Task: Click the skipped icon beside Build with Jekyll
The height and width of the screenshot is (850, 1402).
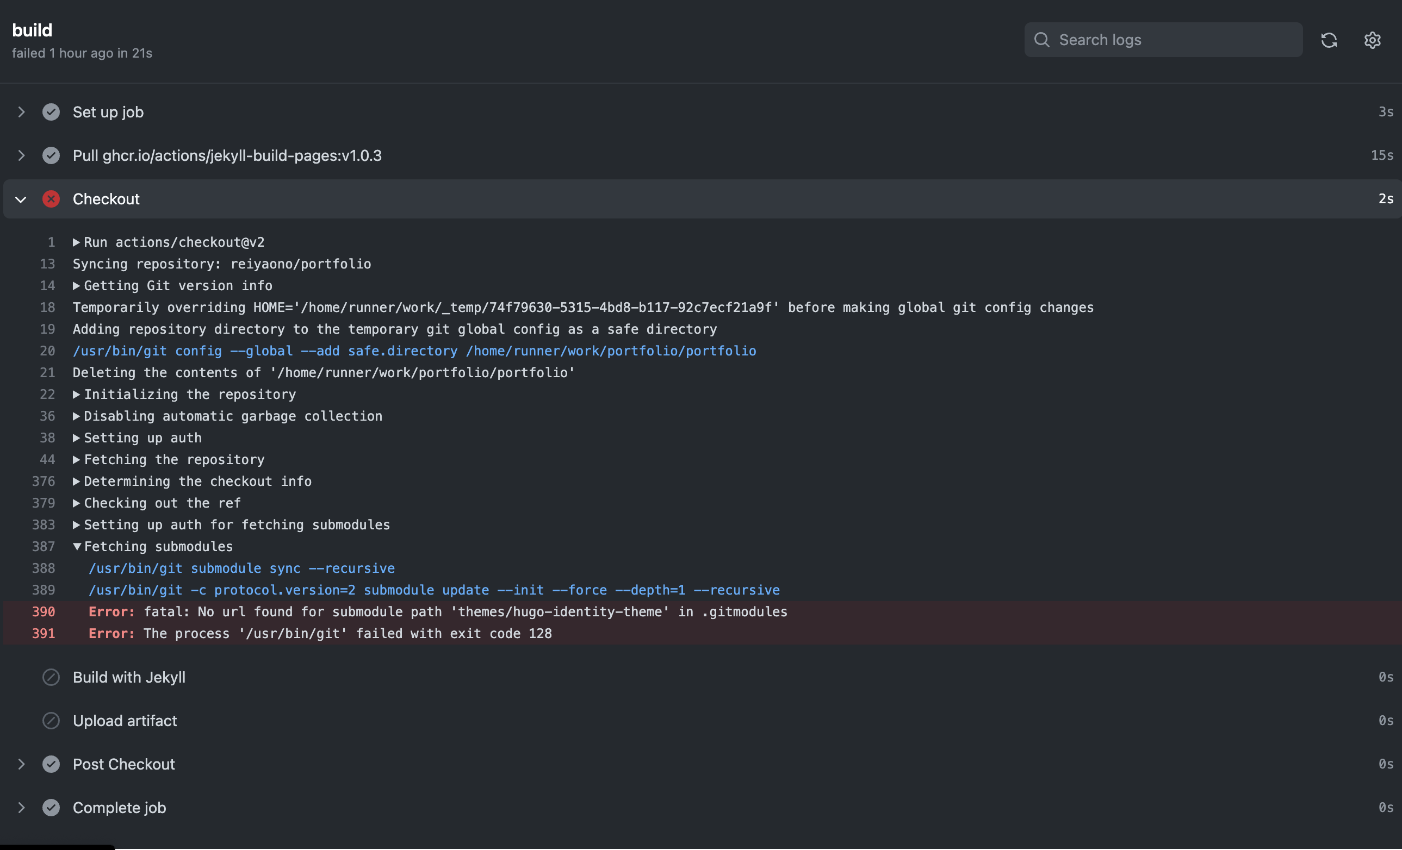Action: click(51, 677)
